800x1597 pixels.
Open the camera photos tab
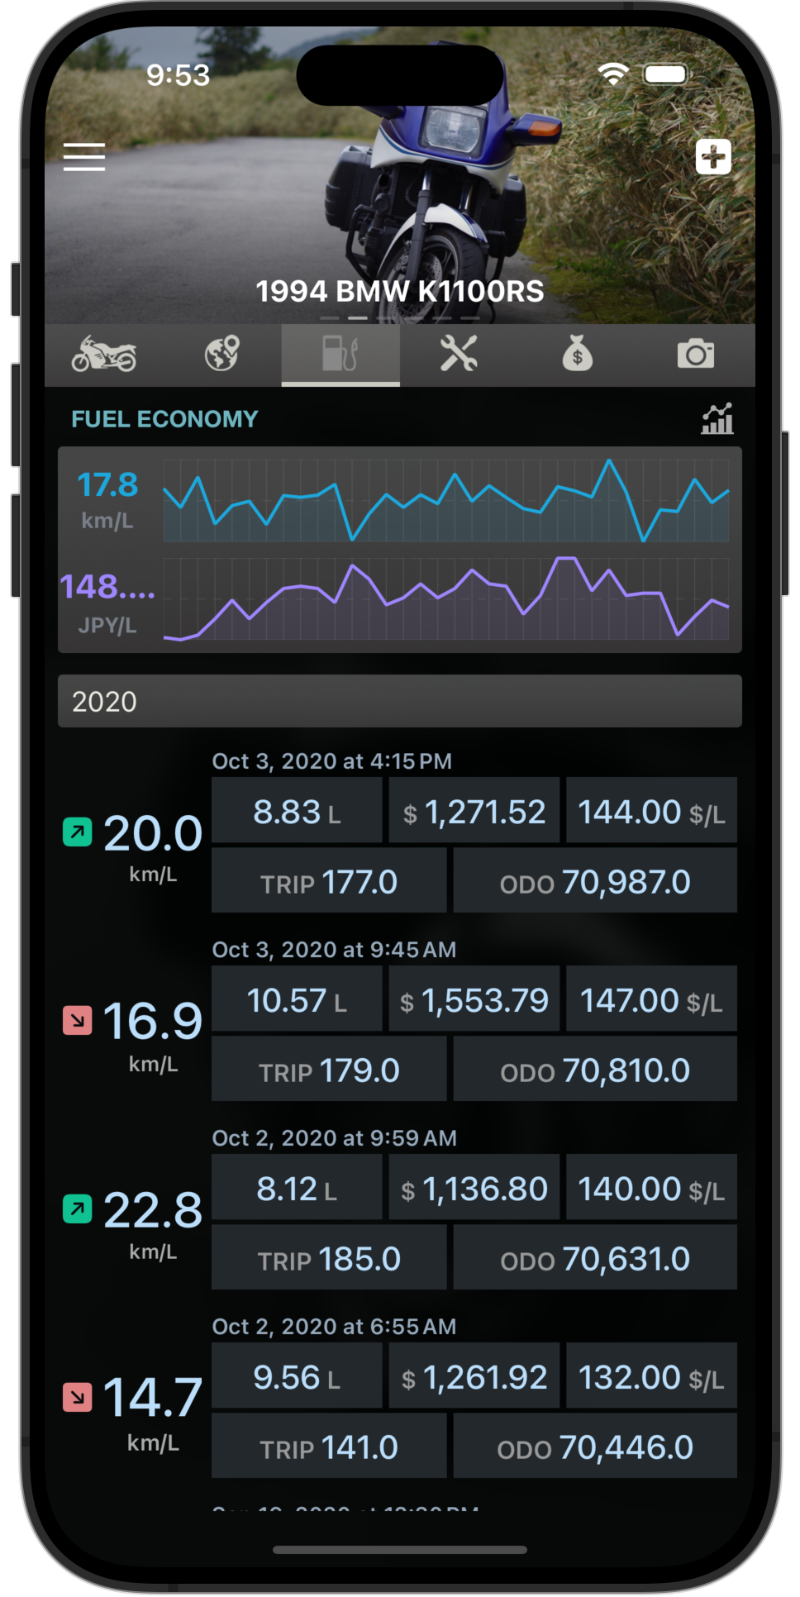click(695, 355)
